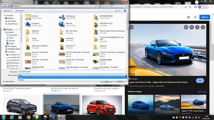Image resolution: width=214 pixels, height=120 pixels.
Task: Open the Libraries system folder icon
Action: tap(28, 17)
